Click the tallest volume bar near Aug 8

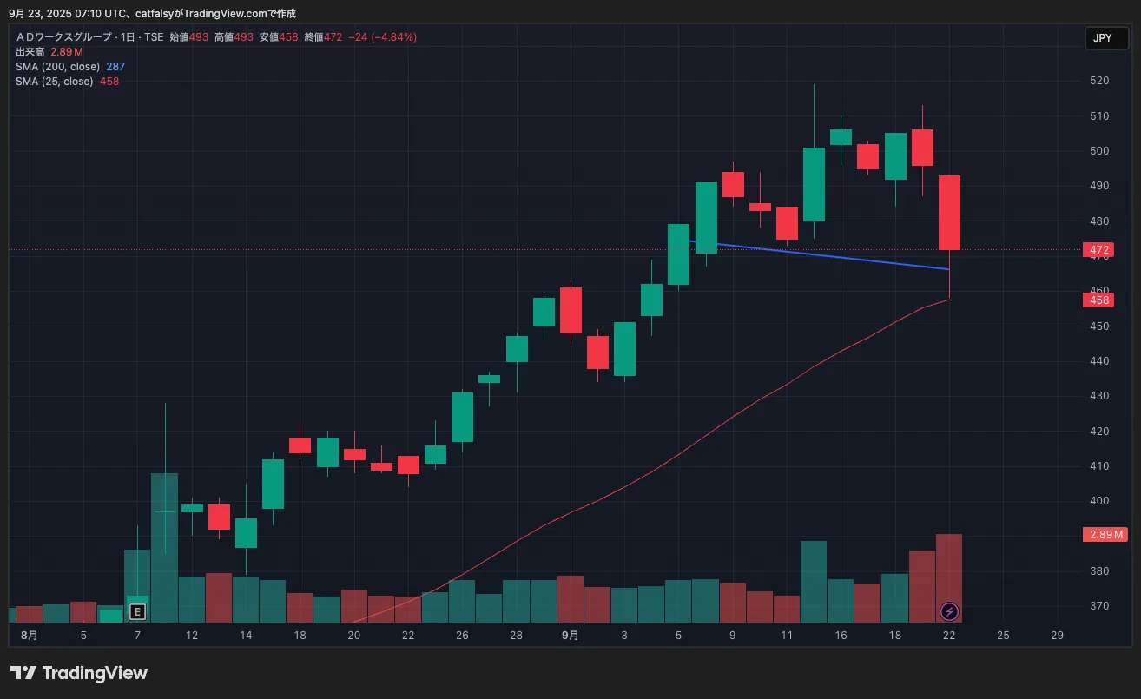coord(164,547)
